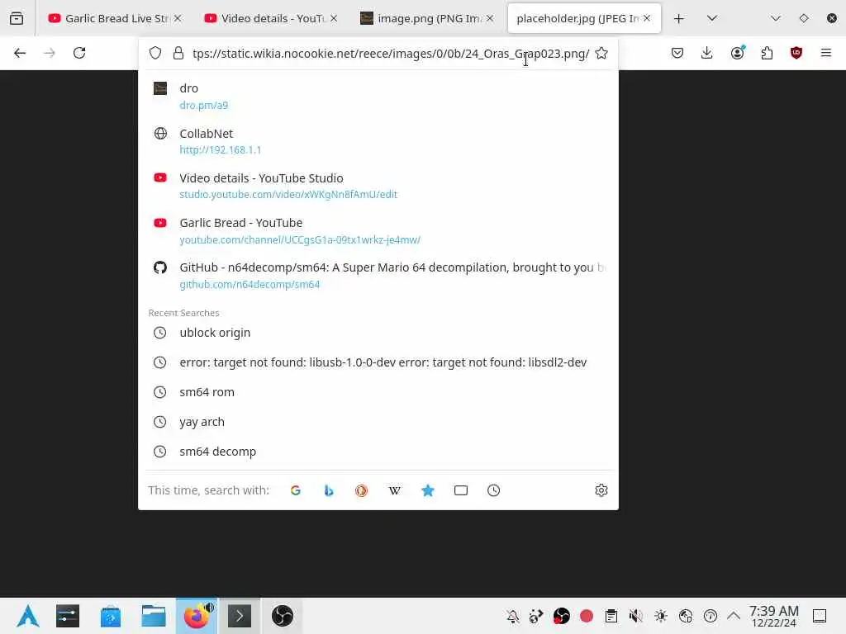This screenshot has width=846, height=634.
Task: Open a new tab with plus button
Action: click(x=679, y=18)
